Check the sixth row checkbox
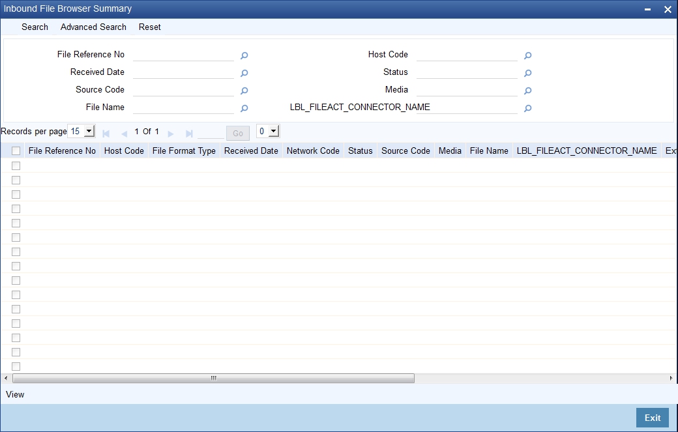This screenshot has height=432, width=678. tap(16, 238)
